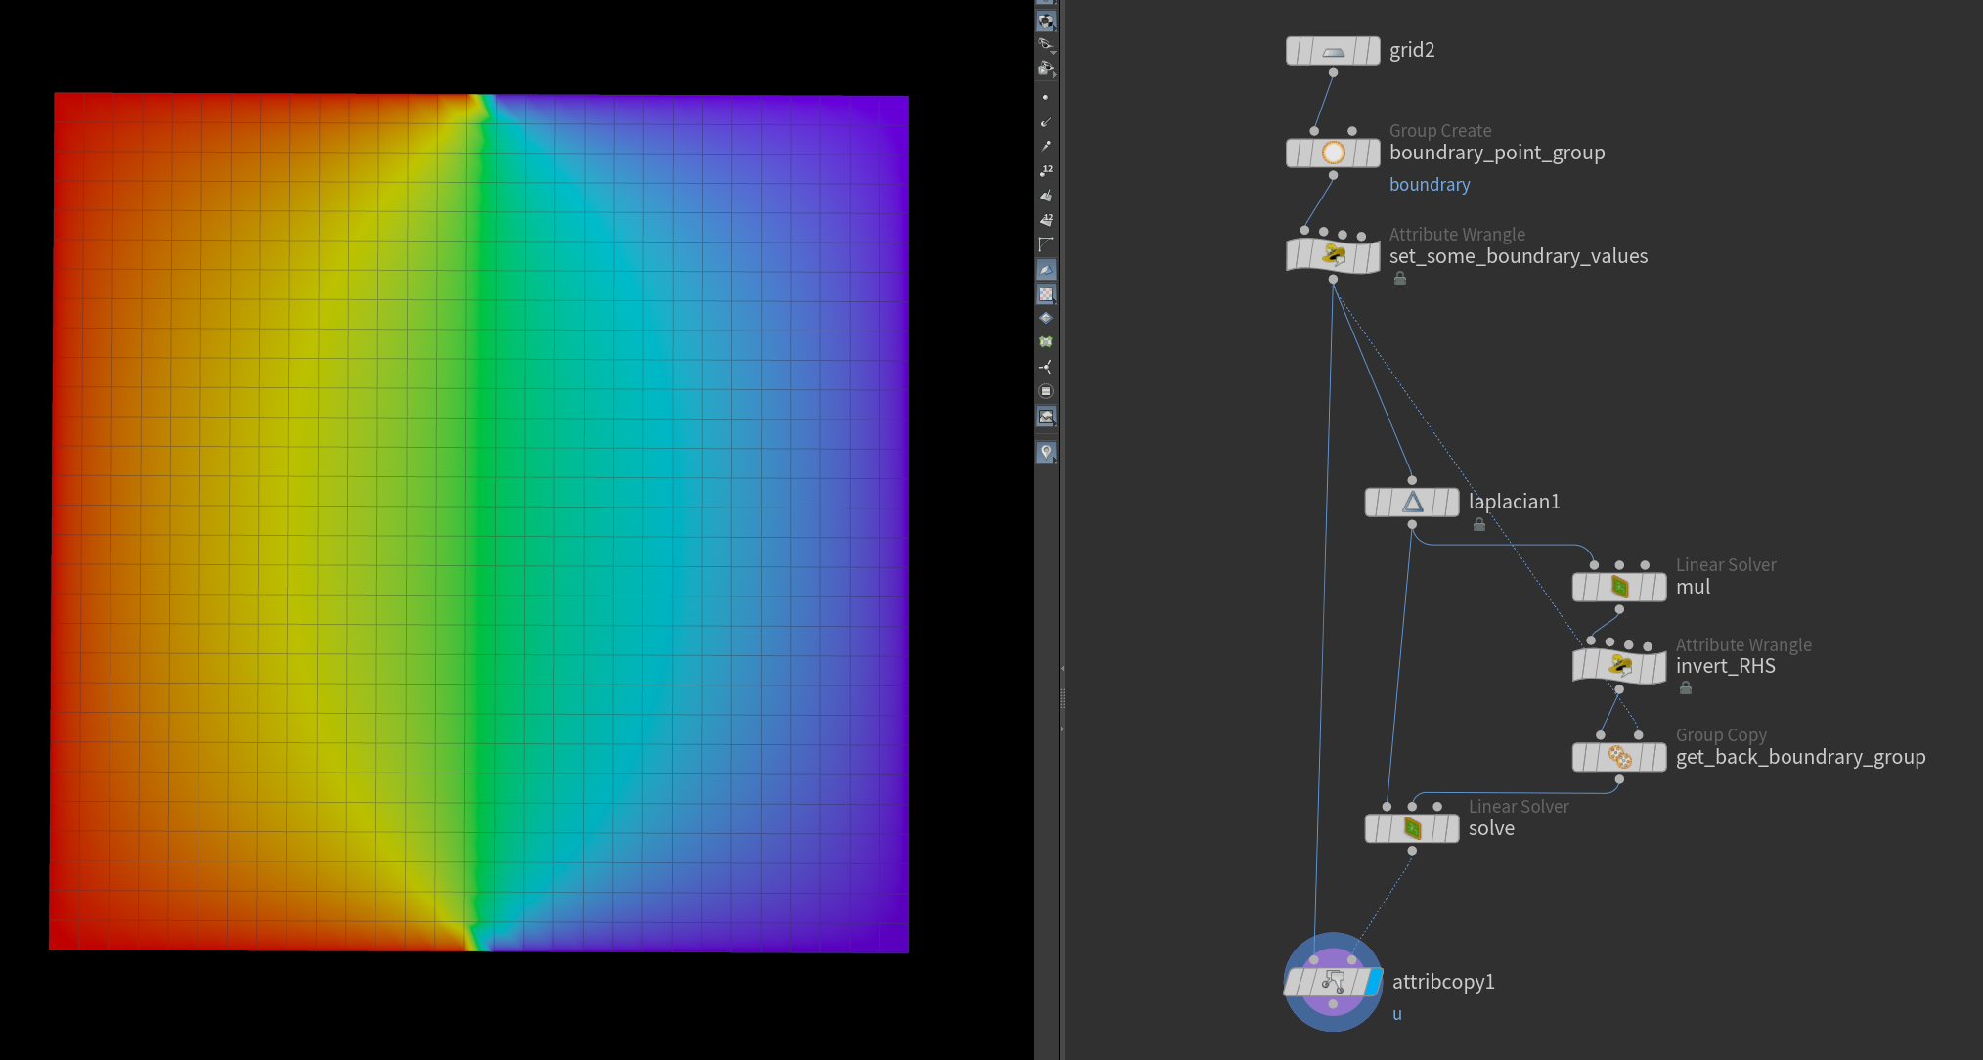This screenshot has width=1983, height=1060.
Task: Toggle point numbers display icon
Action: pyautogui.click(x=1045, y=170)
